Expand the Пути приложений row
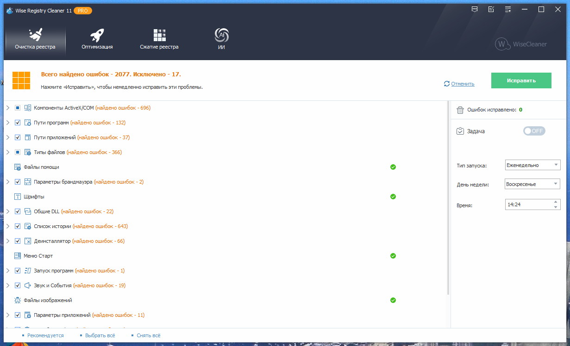This screenshot has height=346, width=570. [x=7, y=137]
